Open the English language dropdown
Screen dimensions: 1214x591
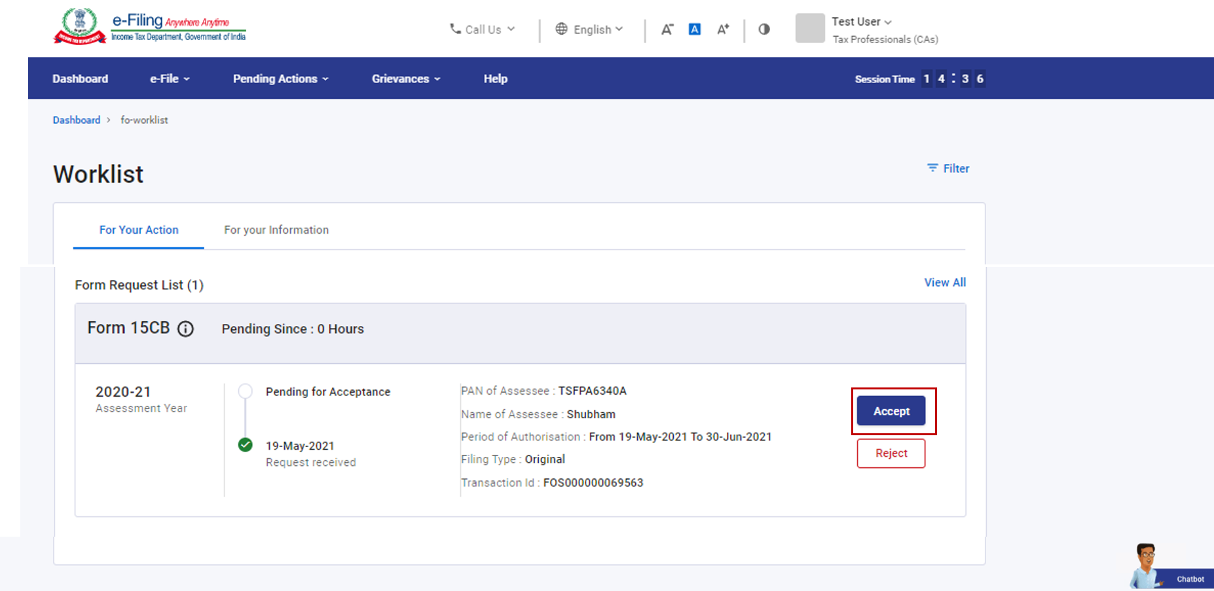tap(589, 29)
